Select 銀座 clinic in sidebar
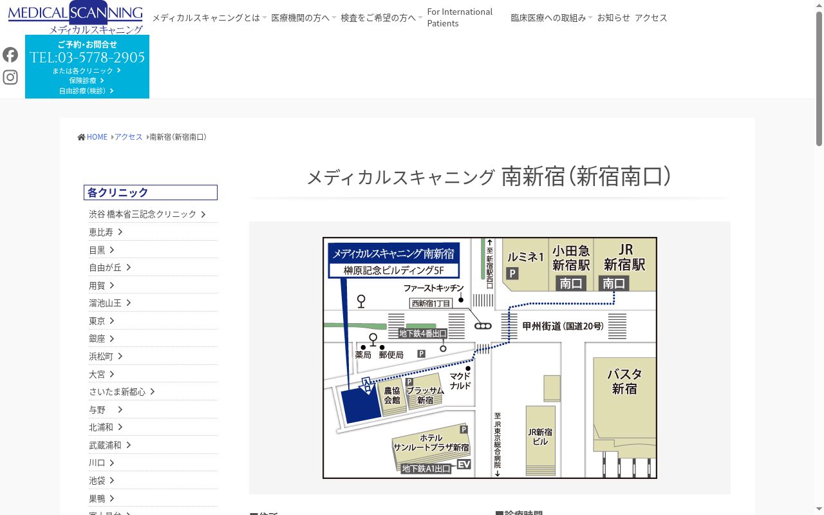824x515 pixels. [153, 339]
